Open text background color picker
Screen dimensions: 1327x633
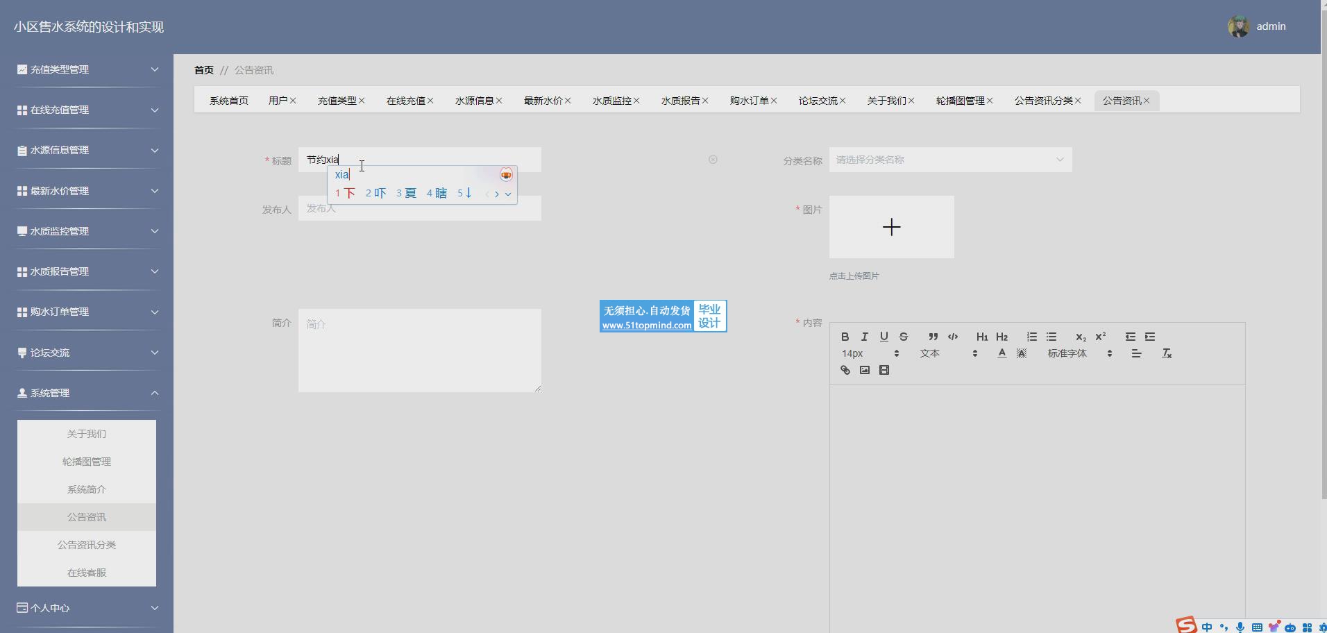1021,353
